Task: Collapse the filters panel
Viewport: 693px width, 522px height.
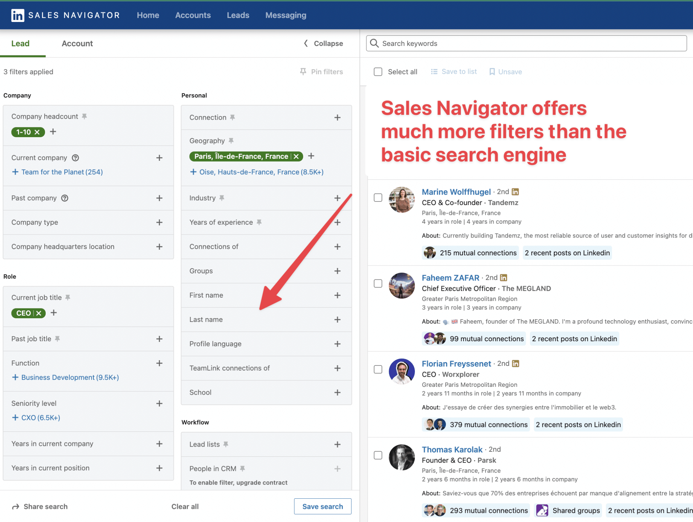Action: coord(322,43)
